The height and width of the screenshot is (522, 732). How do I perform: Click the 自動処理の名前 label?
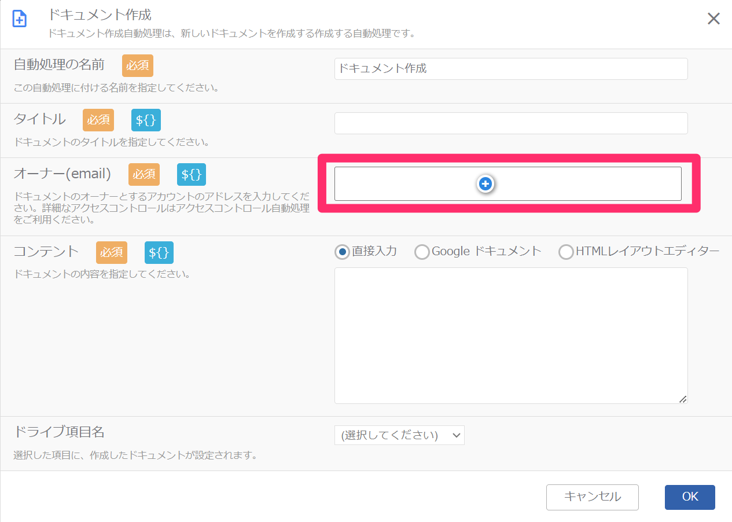pyautogui.click(x=59, y=65)
